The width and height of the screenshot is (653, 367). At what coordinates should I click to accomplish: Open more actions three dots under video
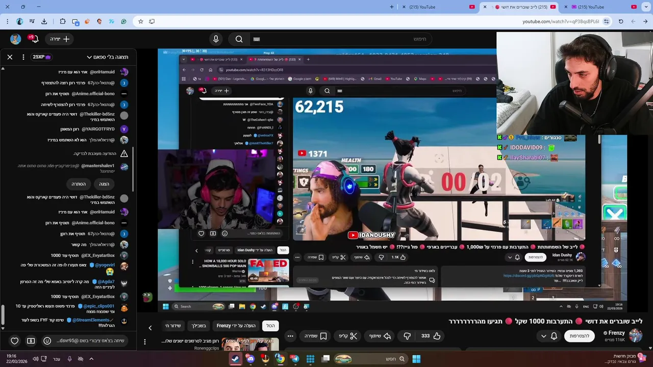290,336
